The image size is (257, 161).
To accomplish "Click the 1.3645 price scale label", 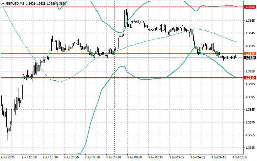I will coord(250,33).
